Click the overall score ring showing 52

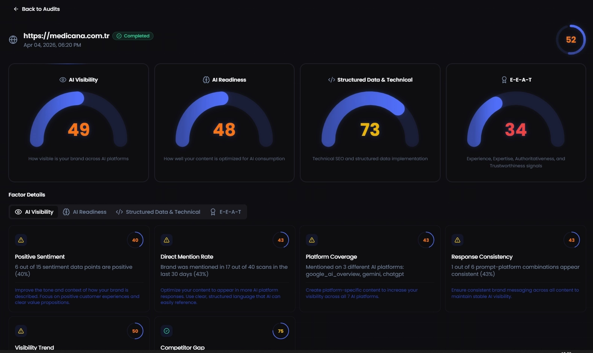tap(571, 40)
